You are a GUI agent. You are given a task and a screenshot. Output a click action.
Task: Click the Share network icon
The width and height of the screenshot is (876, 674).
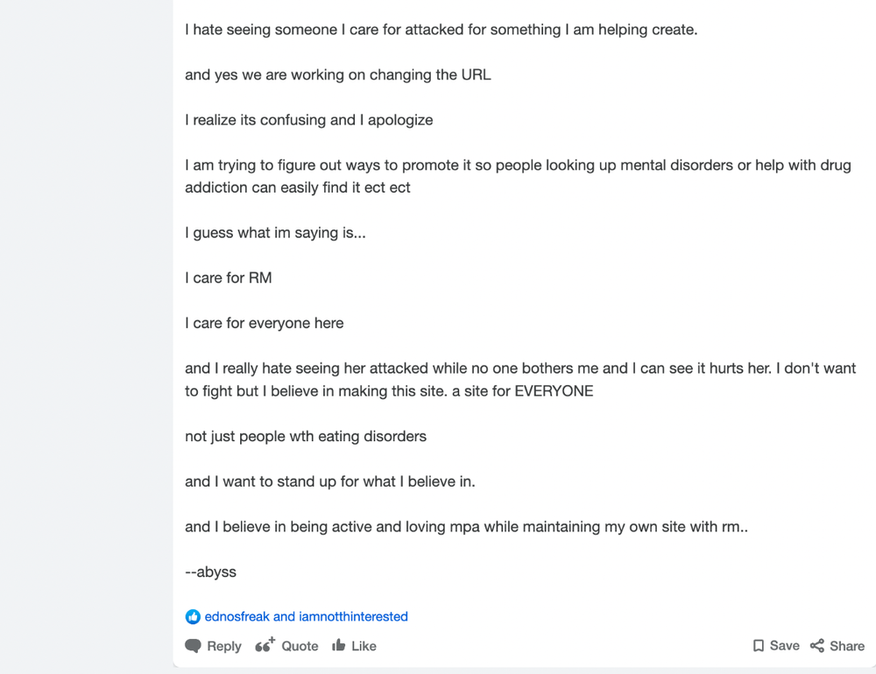point(817,646)
